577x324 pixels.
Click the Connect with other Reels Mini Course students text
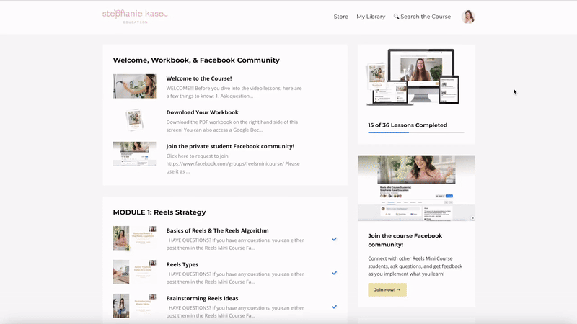(415, 266)
